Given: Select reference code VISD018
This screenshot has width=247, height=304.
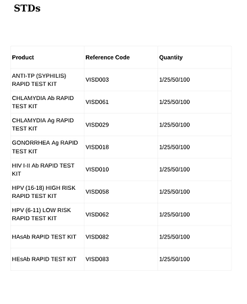Looking at the screenshot, I should coord(97,147).
